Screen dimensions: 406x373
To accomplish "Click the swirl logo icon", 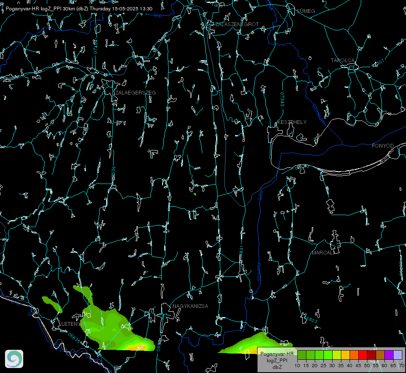I will coord(14,359).
